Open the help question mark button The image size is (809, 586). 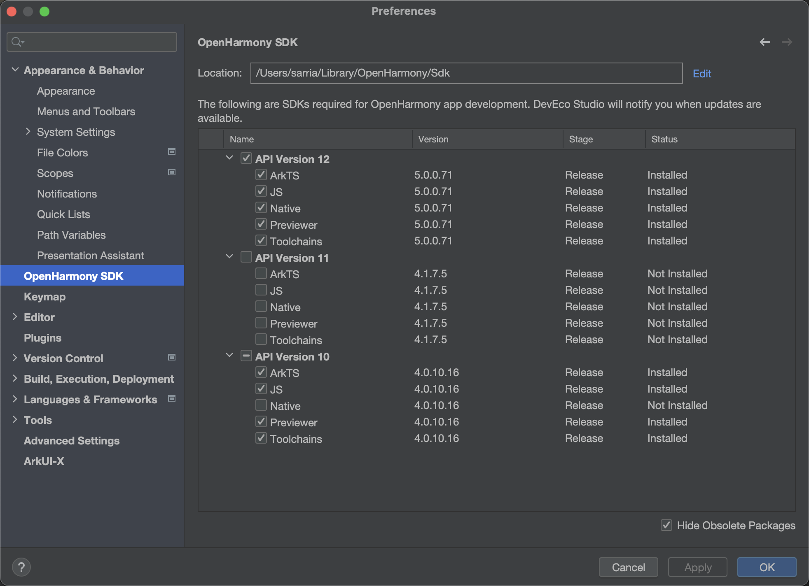tap(21, 567)
